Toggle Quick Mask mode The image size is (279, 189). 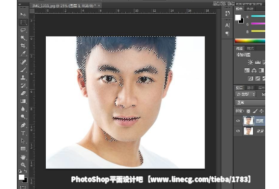coord(23,187)
